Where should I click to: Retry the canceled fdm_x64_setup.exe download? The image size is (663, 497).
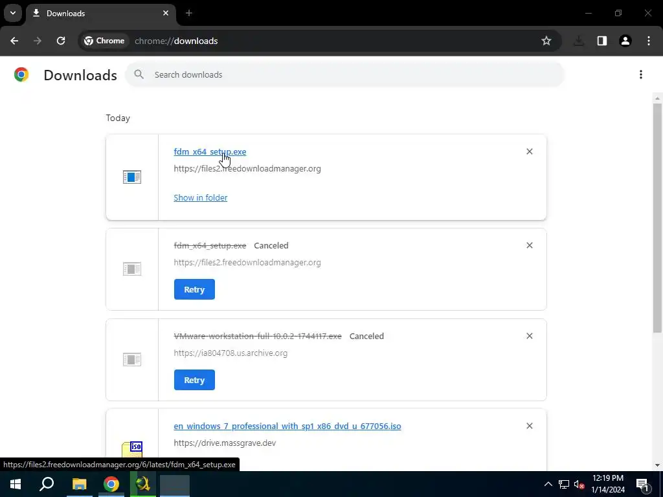click(194, 289)
